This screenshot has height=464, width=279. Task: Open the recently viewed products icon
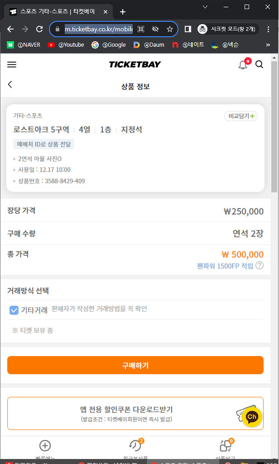(135, 445)
